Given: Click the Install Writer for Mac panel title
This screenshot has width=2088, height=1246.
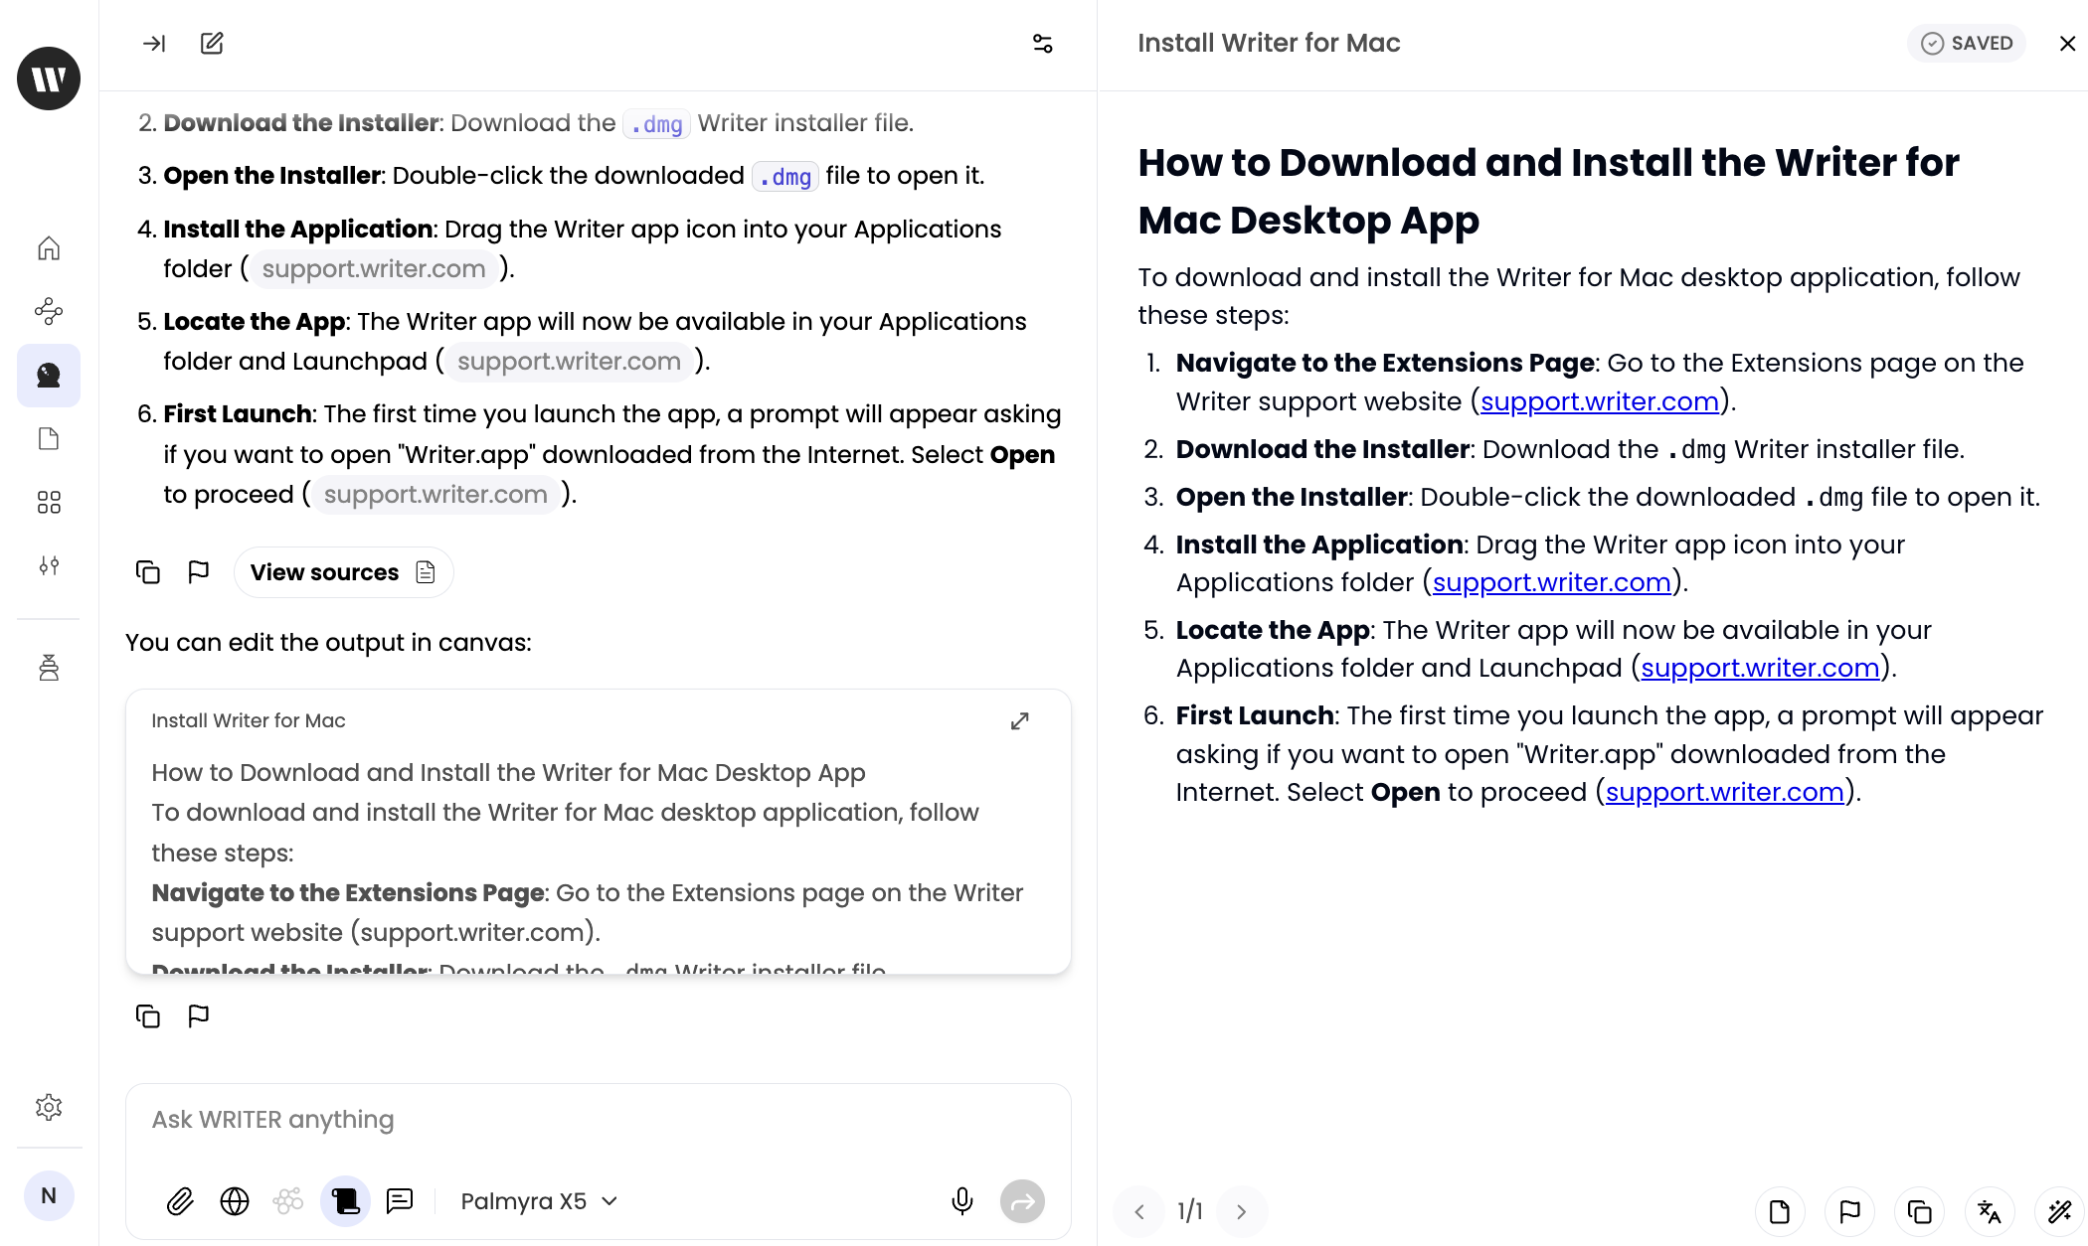Looking at the screenshot, I should coord(1269,43).
